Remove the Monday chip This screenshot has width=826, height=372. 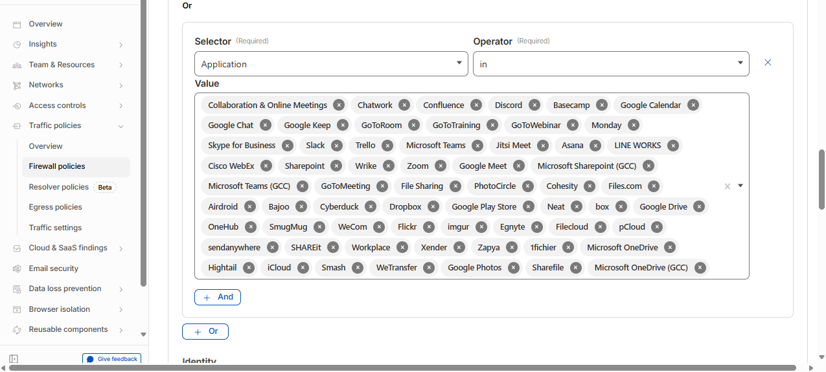(634, 125)
